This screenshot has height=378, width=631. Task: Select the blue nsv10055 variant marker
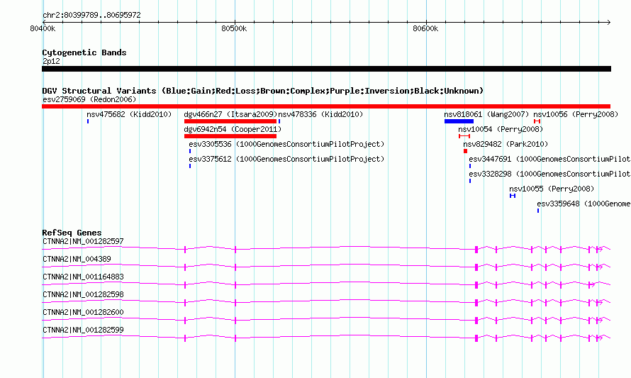point(513,196)
